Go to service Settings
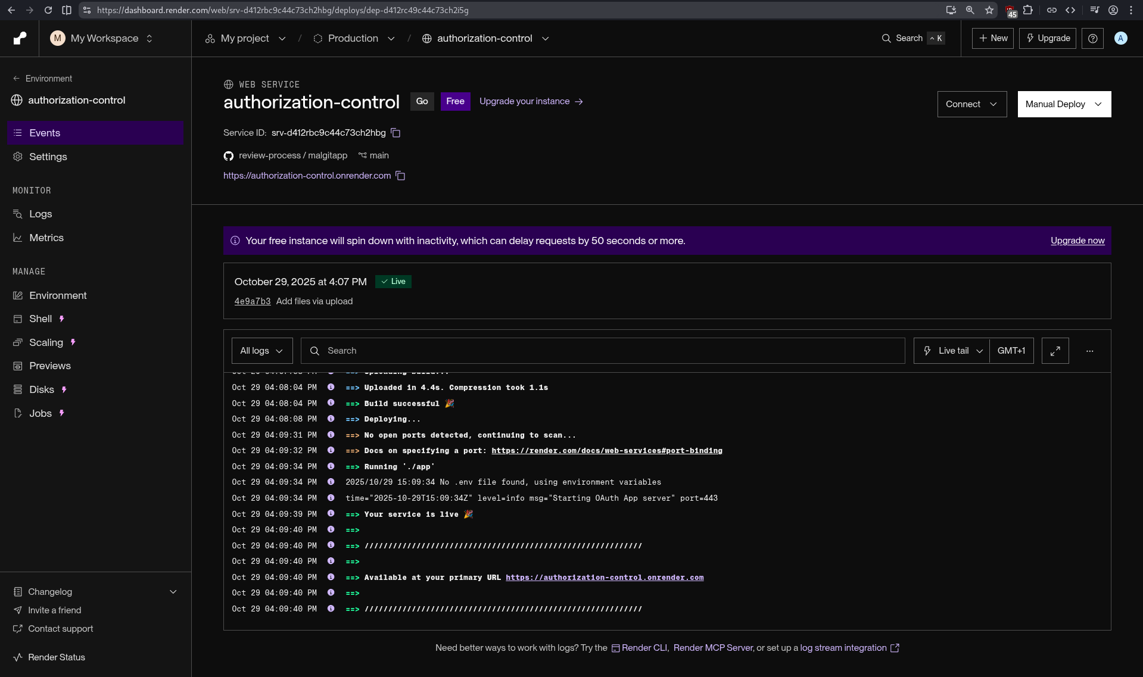1143x677 pixels. pyautogui.click(x=48, y=157)
